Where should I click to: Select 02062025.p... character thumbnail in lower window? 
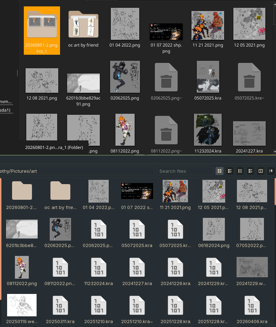(60, 229)
